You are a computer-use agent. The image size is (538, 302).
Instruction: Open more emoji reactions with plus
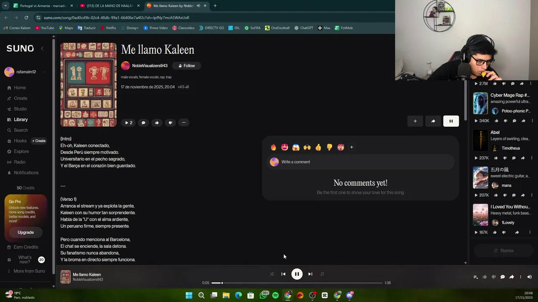[x=351, y=147]
